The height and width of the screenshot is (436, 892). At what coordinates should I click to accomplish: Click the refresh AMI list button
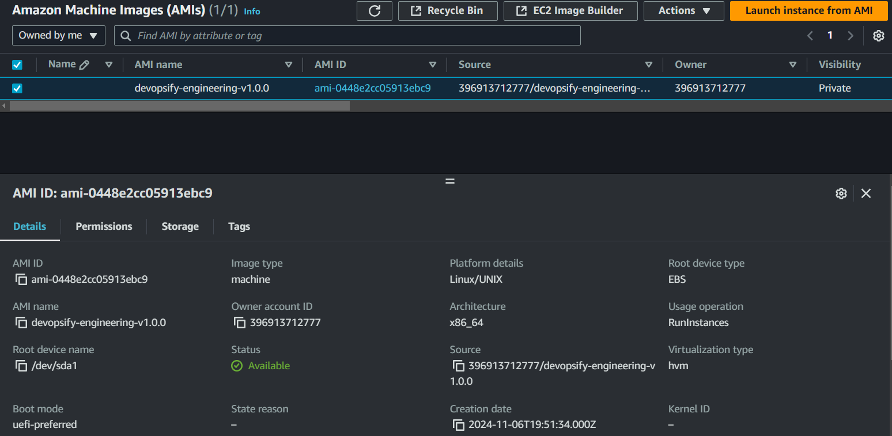pyautogui.click(x=375, y=11)
